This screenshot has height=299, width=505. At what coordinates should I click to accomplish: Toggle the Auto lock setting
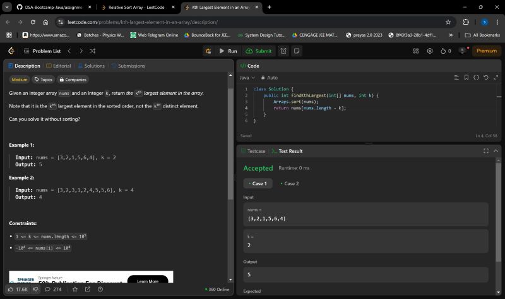269,77
